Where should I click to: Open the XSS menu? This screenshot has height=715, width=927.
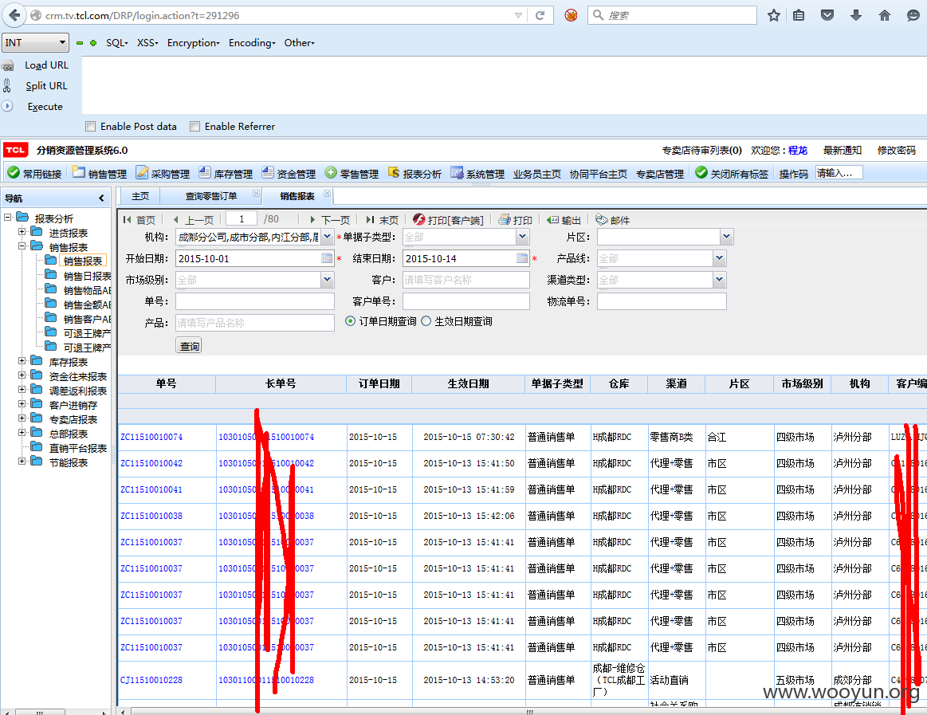click(147, 42)
